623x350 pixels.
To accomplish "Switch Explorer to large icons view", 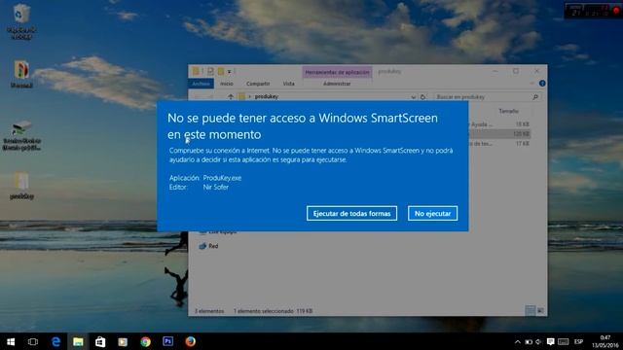I will pos(540,311).
